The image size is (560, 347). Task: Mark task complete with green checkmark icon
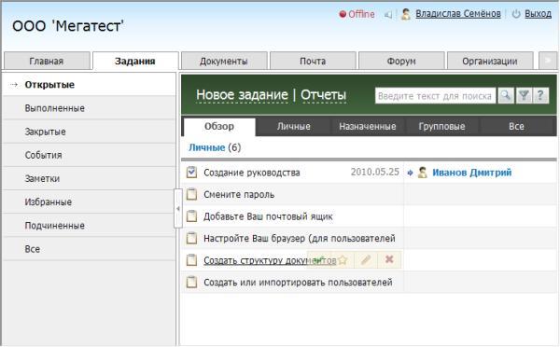tap(319, 259)
